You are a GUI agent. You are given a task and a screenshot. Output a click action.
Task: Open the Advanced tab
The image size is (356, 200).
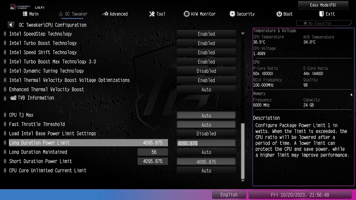coord(115,14)
